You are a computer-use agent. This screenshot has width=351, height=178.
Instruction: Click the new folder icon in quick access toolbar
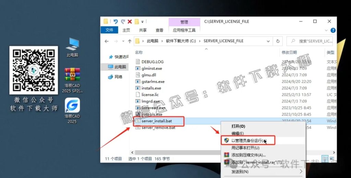pos(136,22)
